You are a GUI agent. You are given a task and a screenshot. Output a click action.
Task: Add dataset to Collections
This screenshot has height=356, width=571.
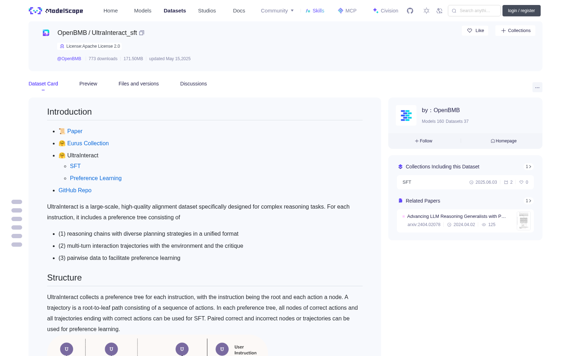(x=515, y=31)
